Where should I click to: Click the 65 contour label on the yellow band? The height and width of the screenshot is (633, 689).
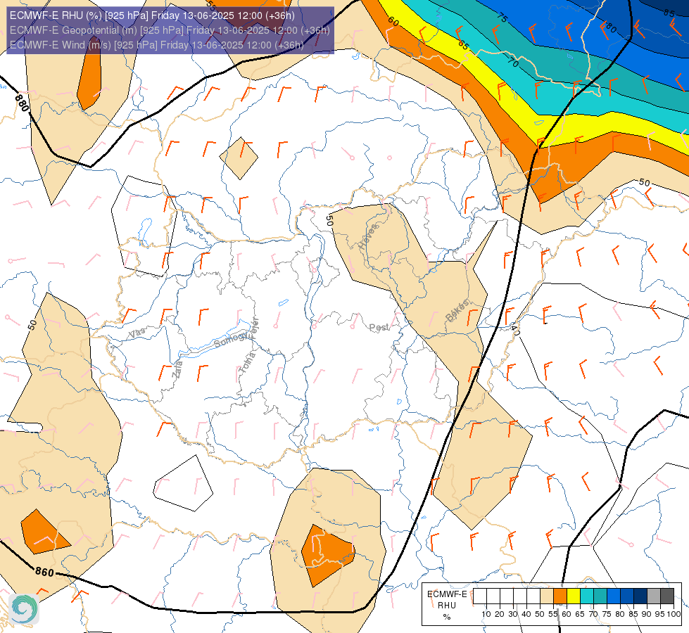(x=464, y=44)
